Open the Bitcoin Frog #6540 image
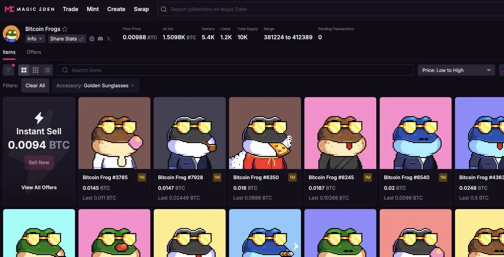The image size is (504, 257). 416,133
